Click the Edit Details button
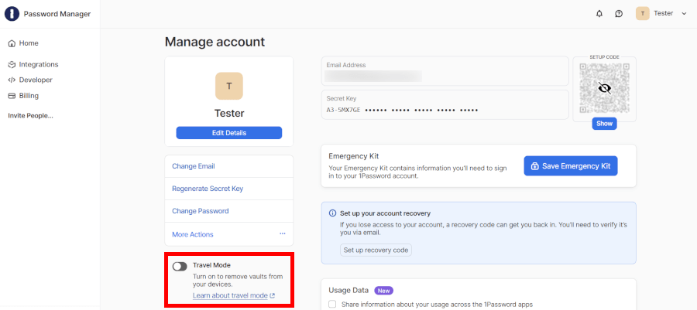 229,133
